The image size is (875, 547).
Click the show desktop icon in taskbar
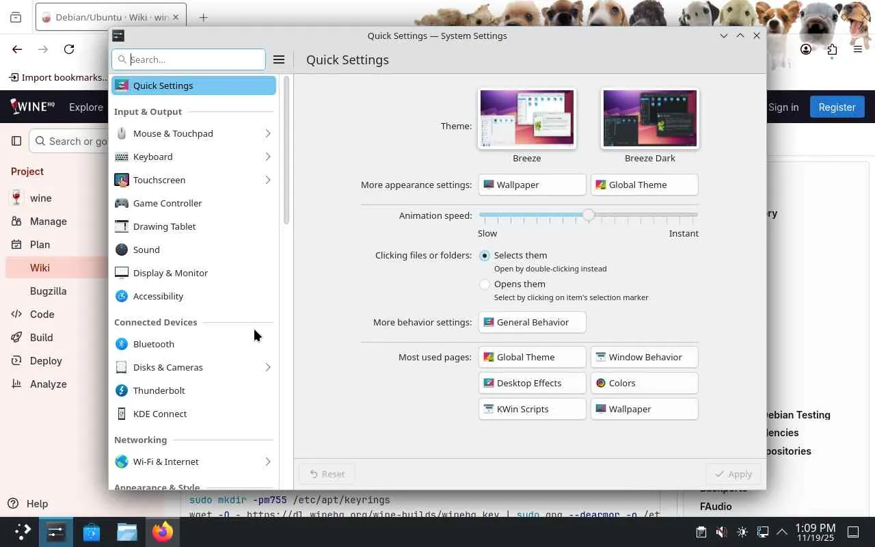click(x=853, y=532)
